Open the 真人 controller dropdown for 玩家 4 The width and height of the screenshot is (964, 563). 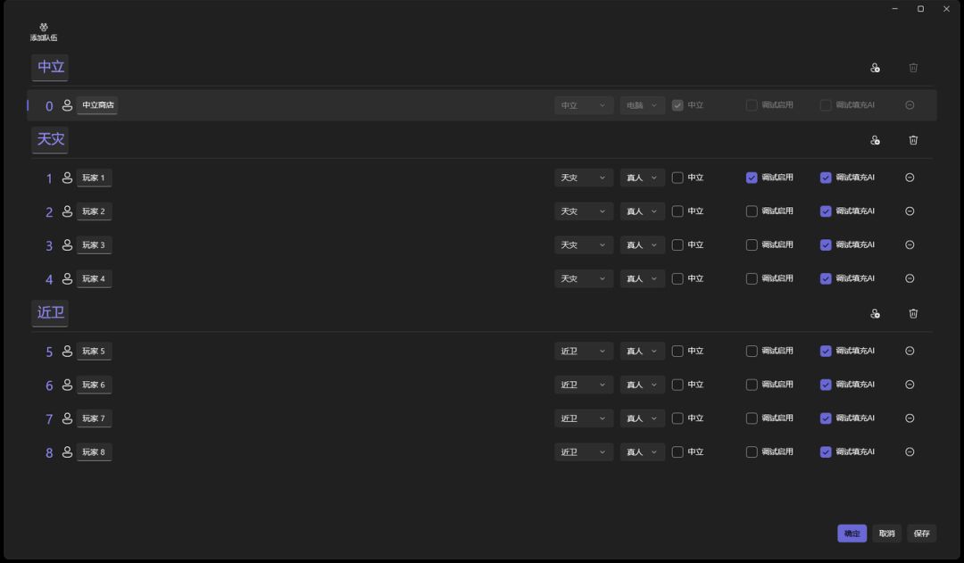643,279
